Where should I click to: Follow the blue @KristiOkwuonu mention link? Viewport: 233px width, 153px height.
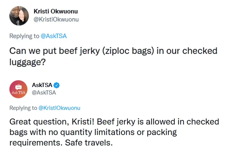pyautogui.click(x=59, y=108)
